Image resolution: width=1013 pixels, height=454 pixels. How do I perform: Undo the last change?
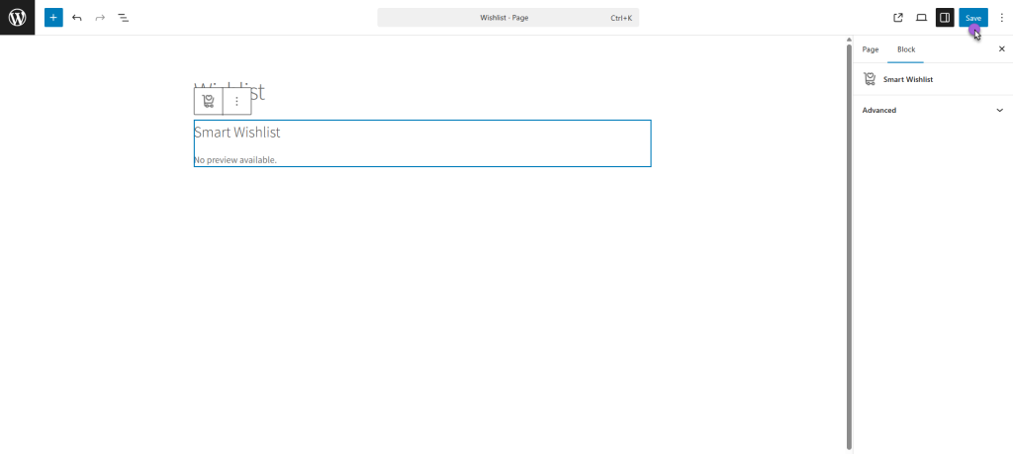(x=77, y=18)
